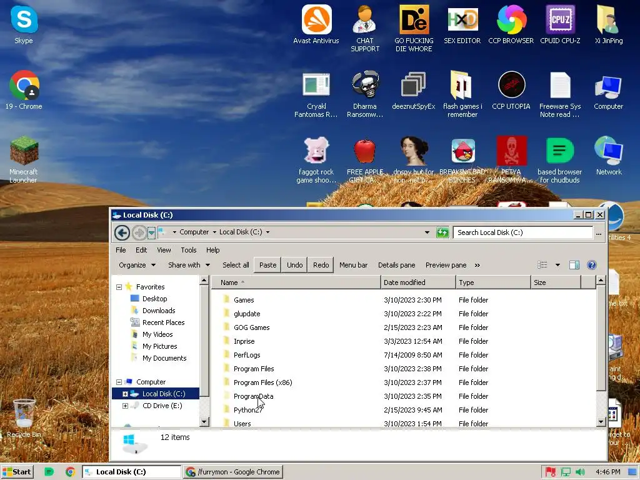Select the flash games i remember folder
Image resolution: width=640 pixels, height=480 pixels.
point(462,94)
